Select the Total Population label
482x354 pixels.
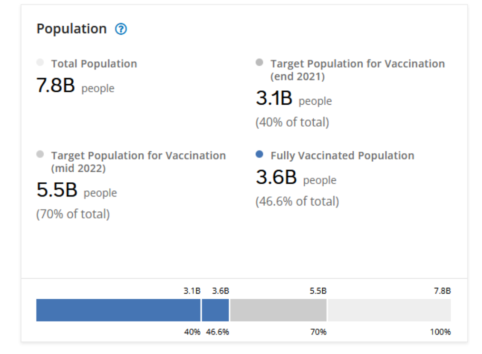point(94,64)
